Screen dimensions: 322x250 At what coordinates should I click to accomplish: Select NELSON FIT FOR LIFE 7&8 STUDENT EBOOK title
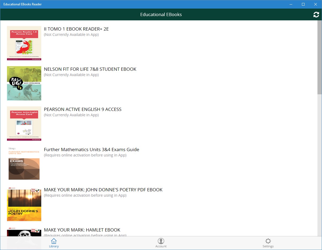[90, 69]
